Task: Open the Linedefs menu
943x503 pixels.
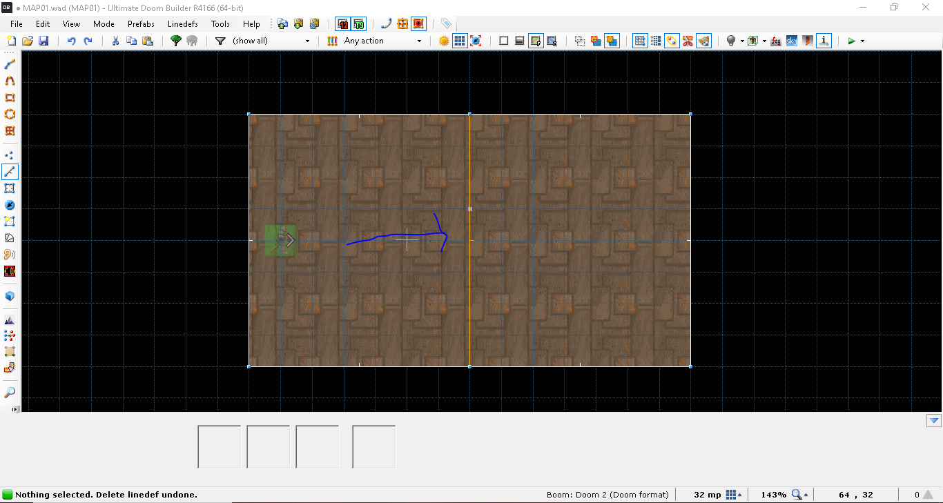Action: [x=183, y=23]
